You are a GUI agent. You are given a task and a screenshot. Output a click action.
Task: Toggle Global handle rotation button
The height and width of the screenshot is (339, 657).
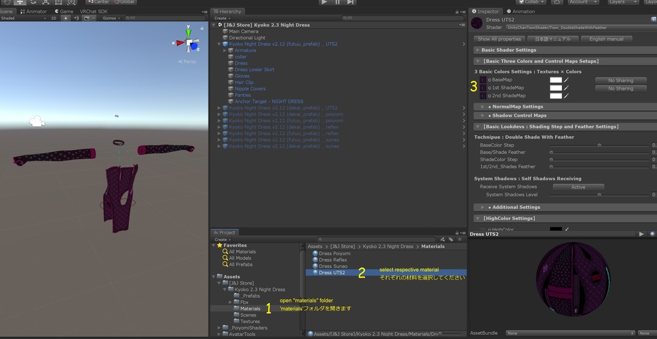pos(125,2)
